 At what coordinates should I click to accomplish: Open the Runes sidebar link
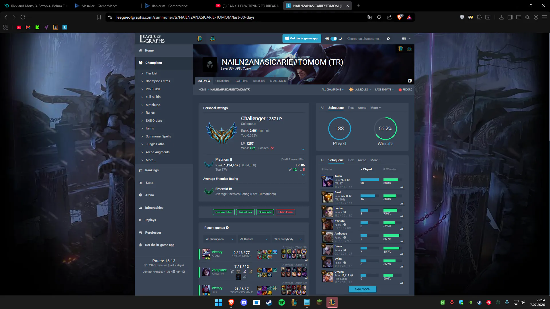[x=150, y=113]
